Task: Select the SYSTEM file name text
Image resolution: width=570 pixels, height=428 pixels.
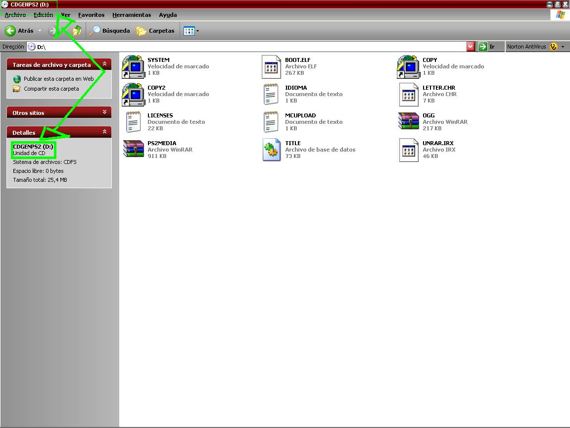Action: [158, 60]
